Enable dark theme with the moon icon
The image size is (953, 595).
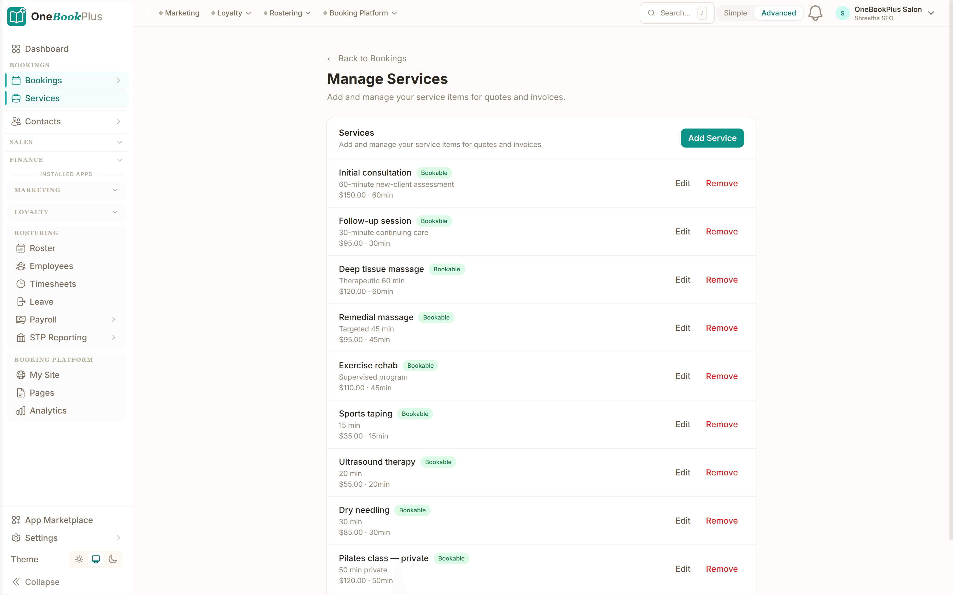point(113,559)
